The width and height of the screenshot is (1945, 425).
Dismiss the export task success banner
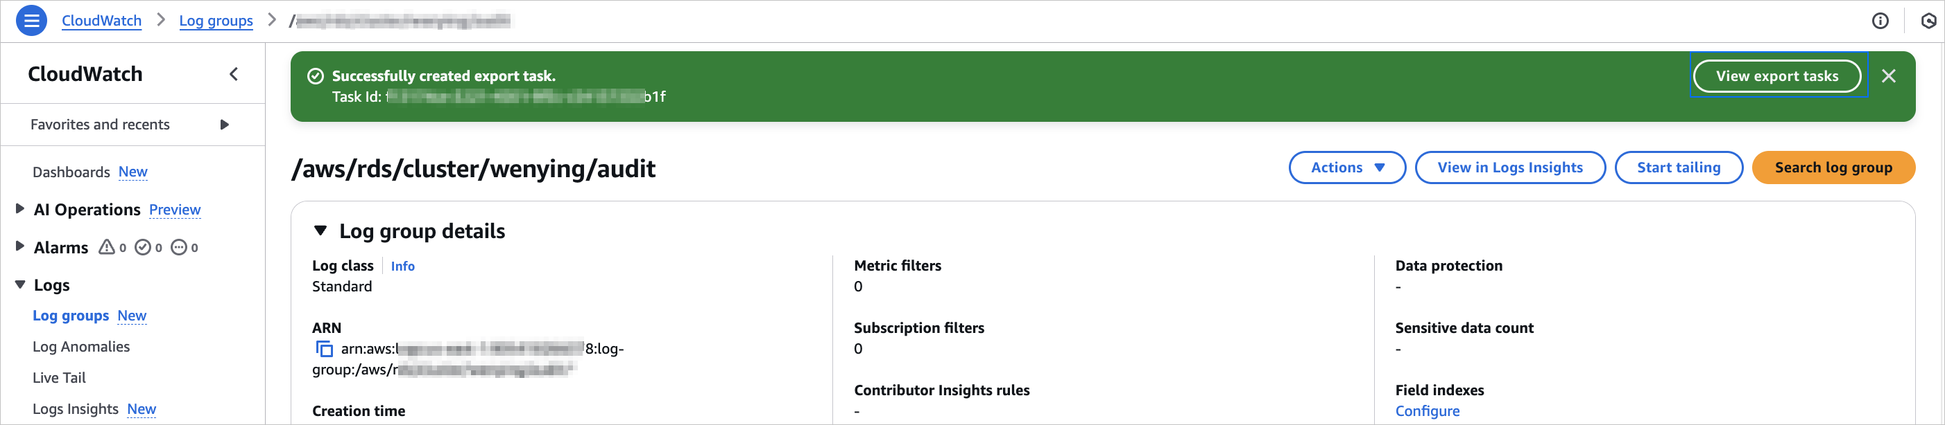tap(1888, 76)
